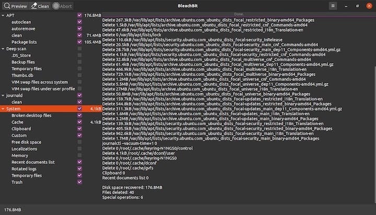Uncheck the Package lists checkbox
Screen dimensions: 376x215
tap(79, 42)
